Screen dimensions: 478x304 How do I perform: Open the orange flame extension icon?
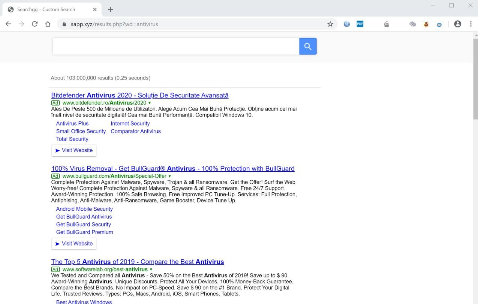click(426, 24)
